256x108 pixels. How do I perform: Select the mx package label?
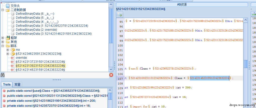(x=18, y=50)
